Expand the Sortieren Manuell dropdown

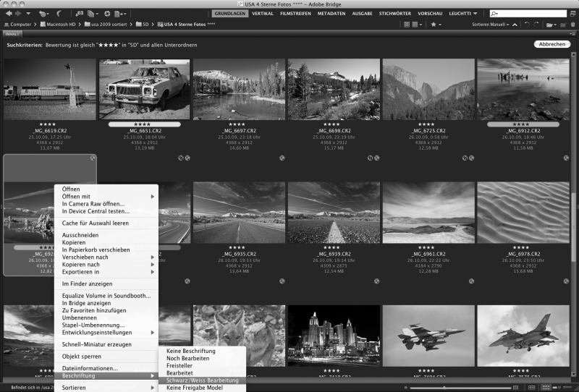point(491,25)
